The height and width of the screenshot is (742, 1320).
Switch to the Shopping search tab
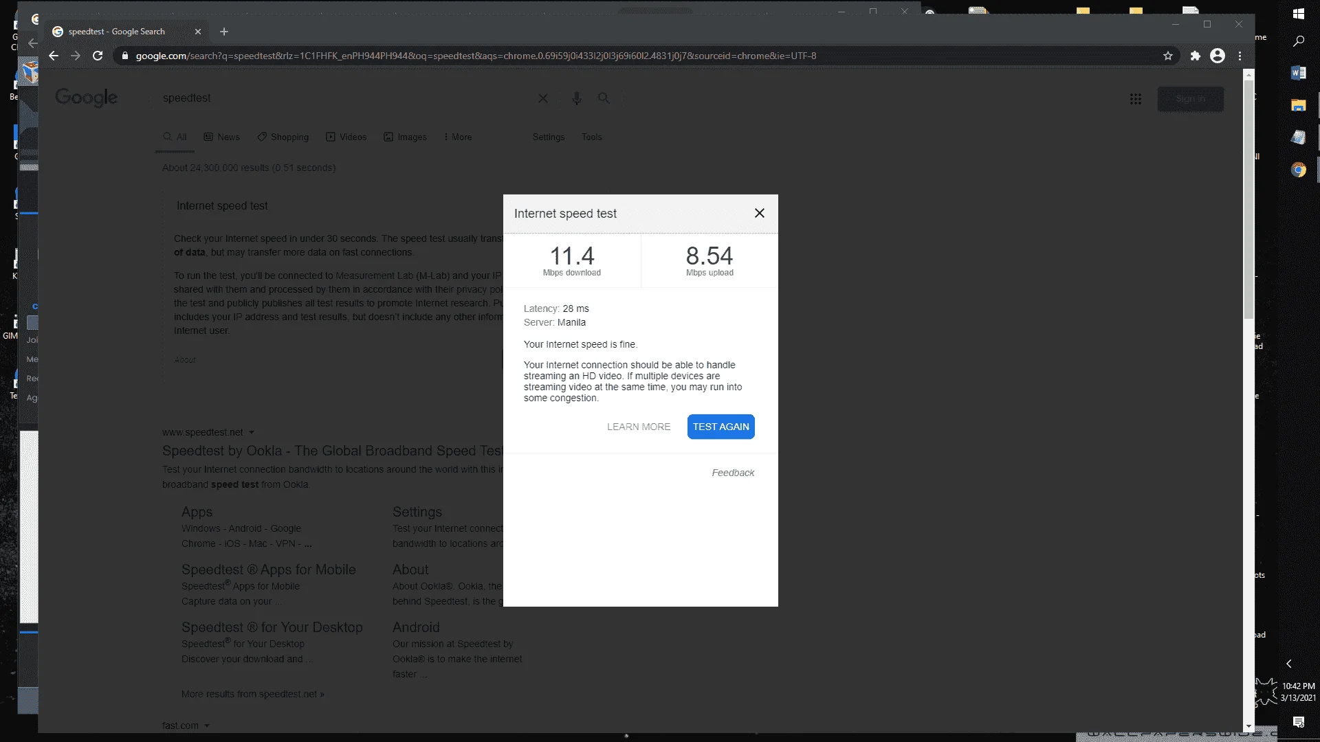point(283,137)
